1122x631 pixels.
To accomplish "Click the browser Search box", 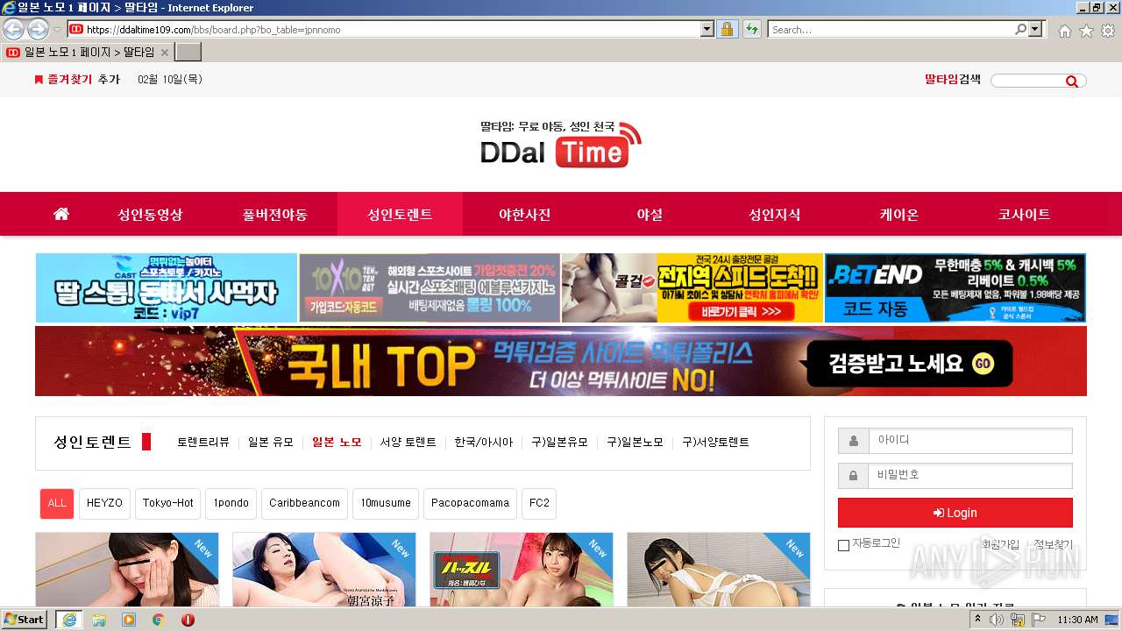I will pyautogui.click(x=891, y=29).
